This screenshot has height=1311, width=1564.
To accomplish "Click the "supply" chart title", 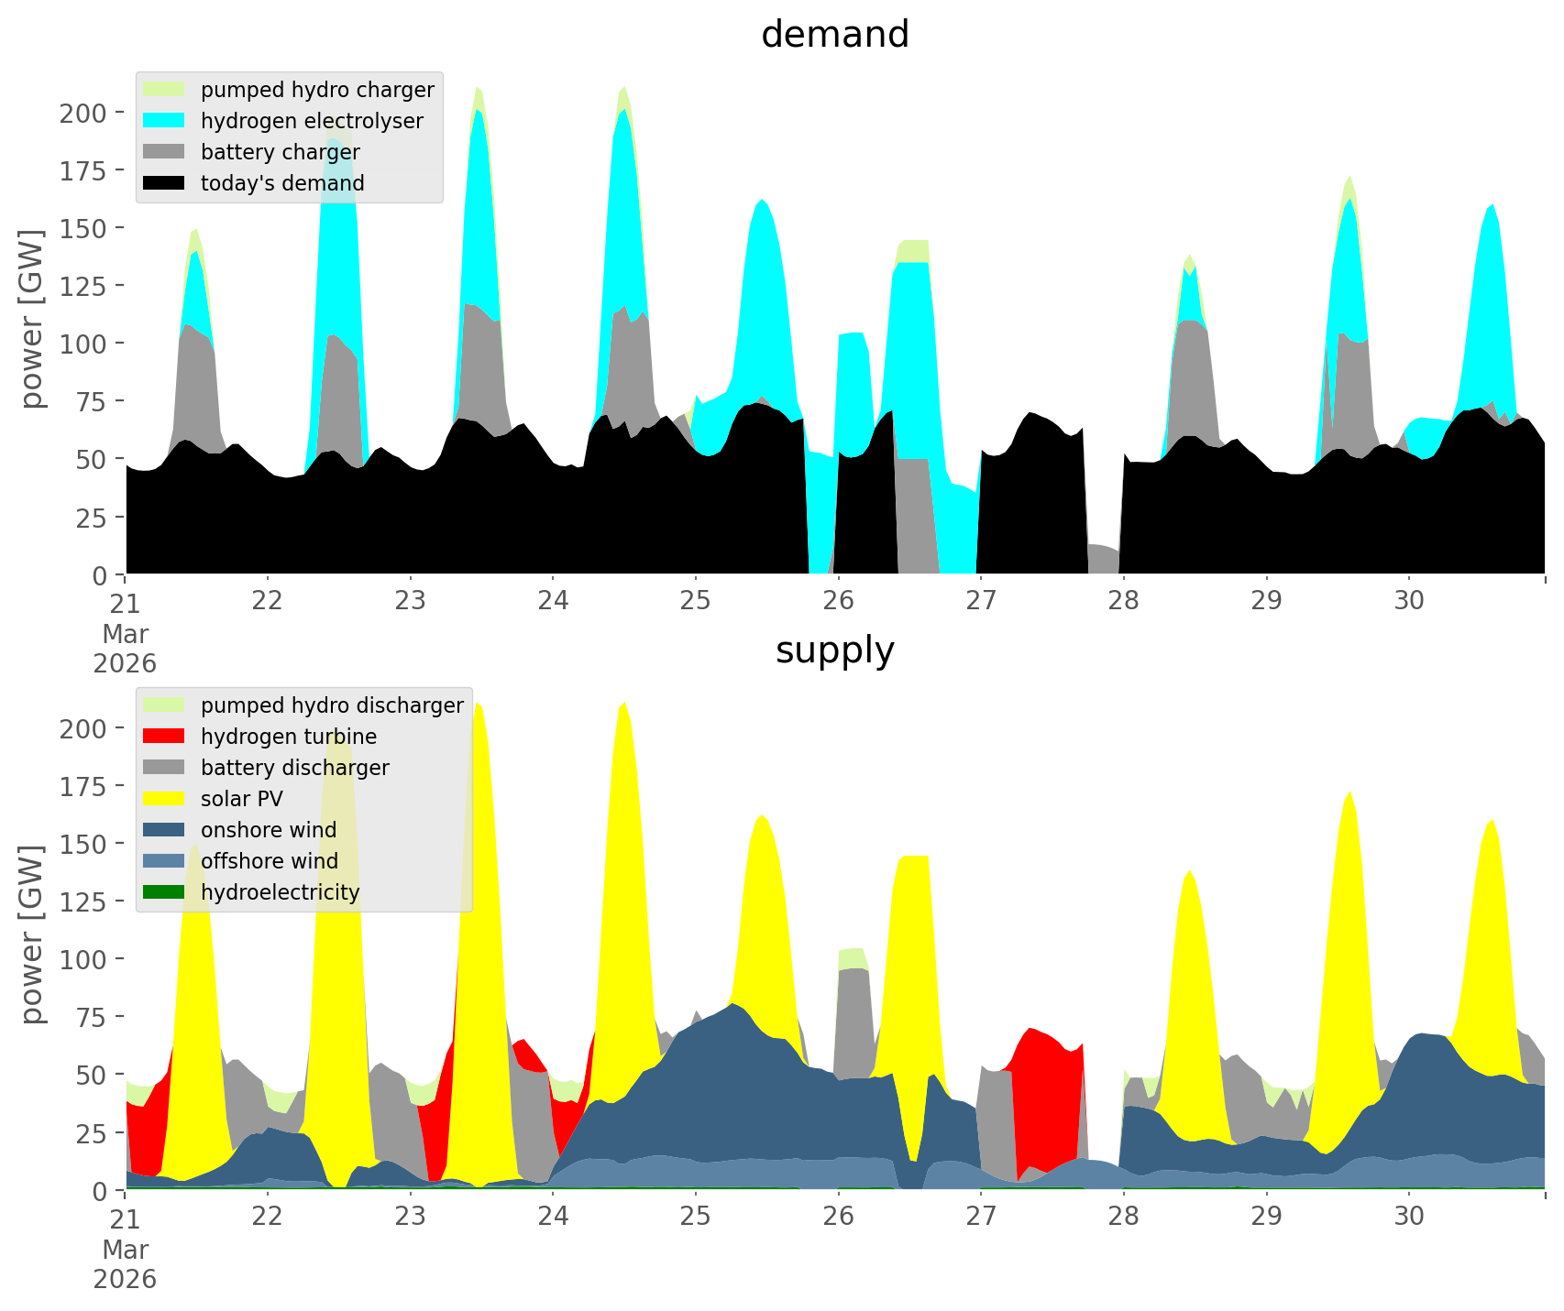I will [x=834, y=650].
